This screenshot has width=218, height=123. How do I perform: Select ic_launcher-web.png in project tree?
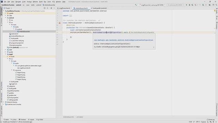pos(17,41)
